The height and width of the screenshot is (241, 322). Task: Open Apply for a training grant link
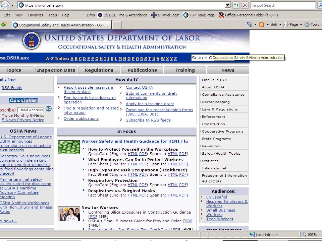[150, 104]
